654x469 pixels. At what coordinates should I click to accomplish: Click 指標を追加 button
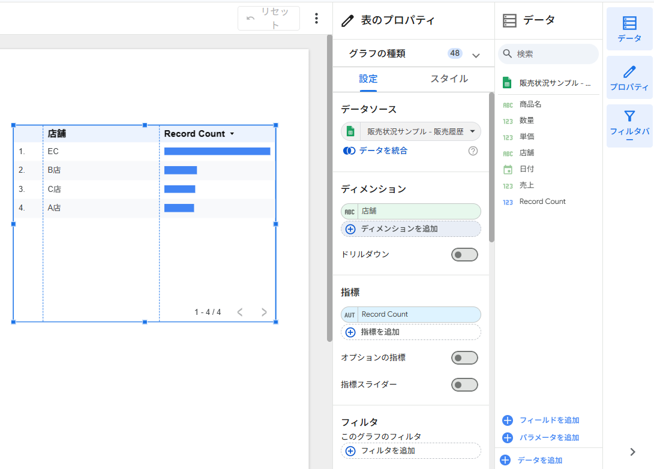[411, 332]
